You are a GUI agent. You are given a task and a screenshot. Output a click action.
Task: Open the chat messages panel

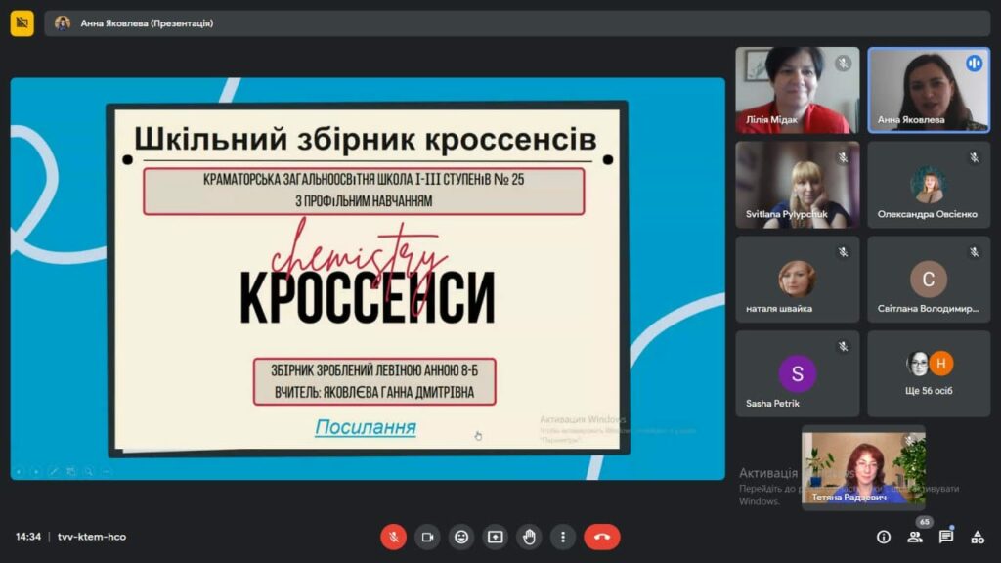(946, 537)
